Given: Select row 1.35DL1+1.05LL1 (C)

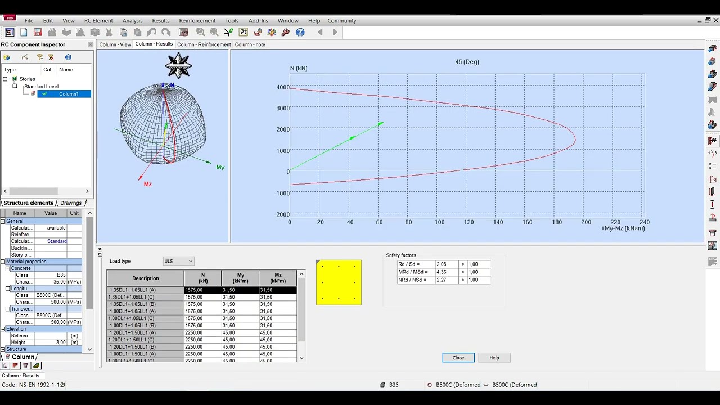Looking at the screenshot, I should tap(202, 297).
